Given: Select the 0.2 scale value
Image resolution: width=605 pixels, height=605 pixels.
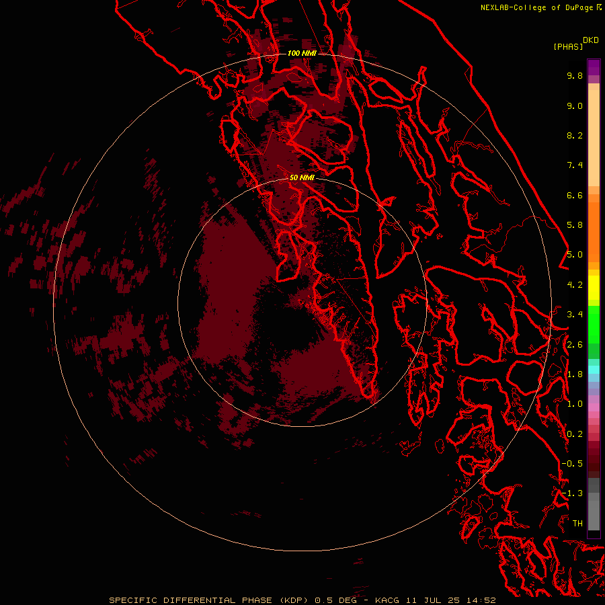Looking at the screenshot, I should 575,434.
